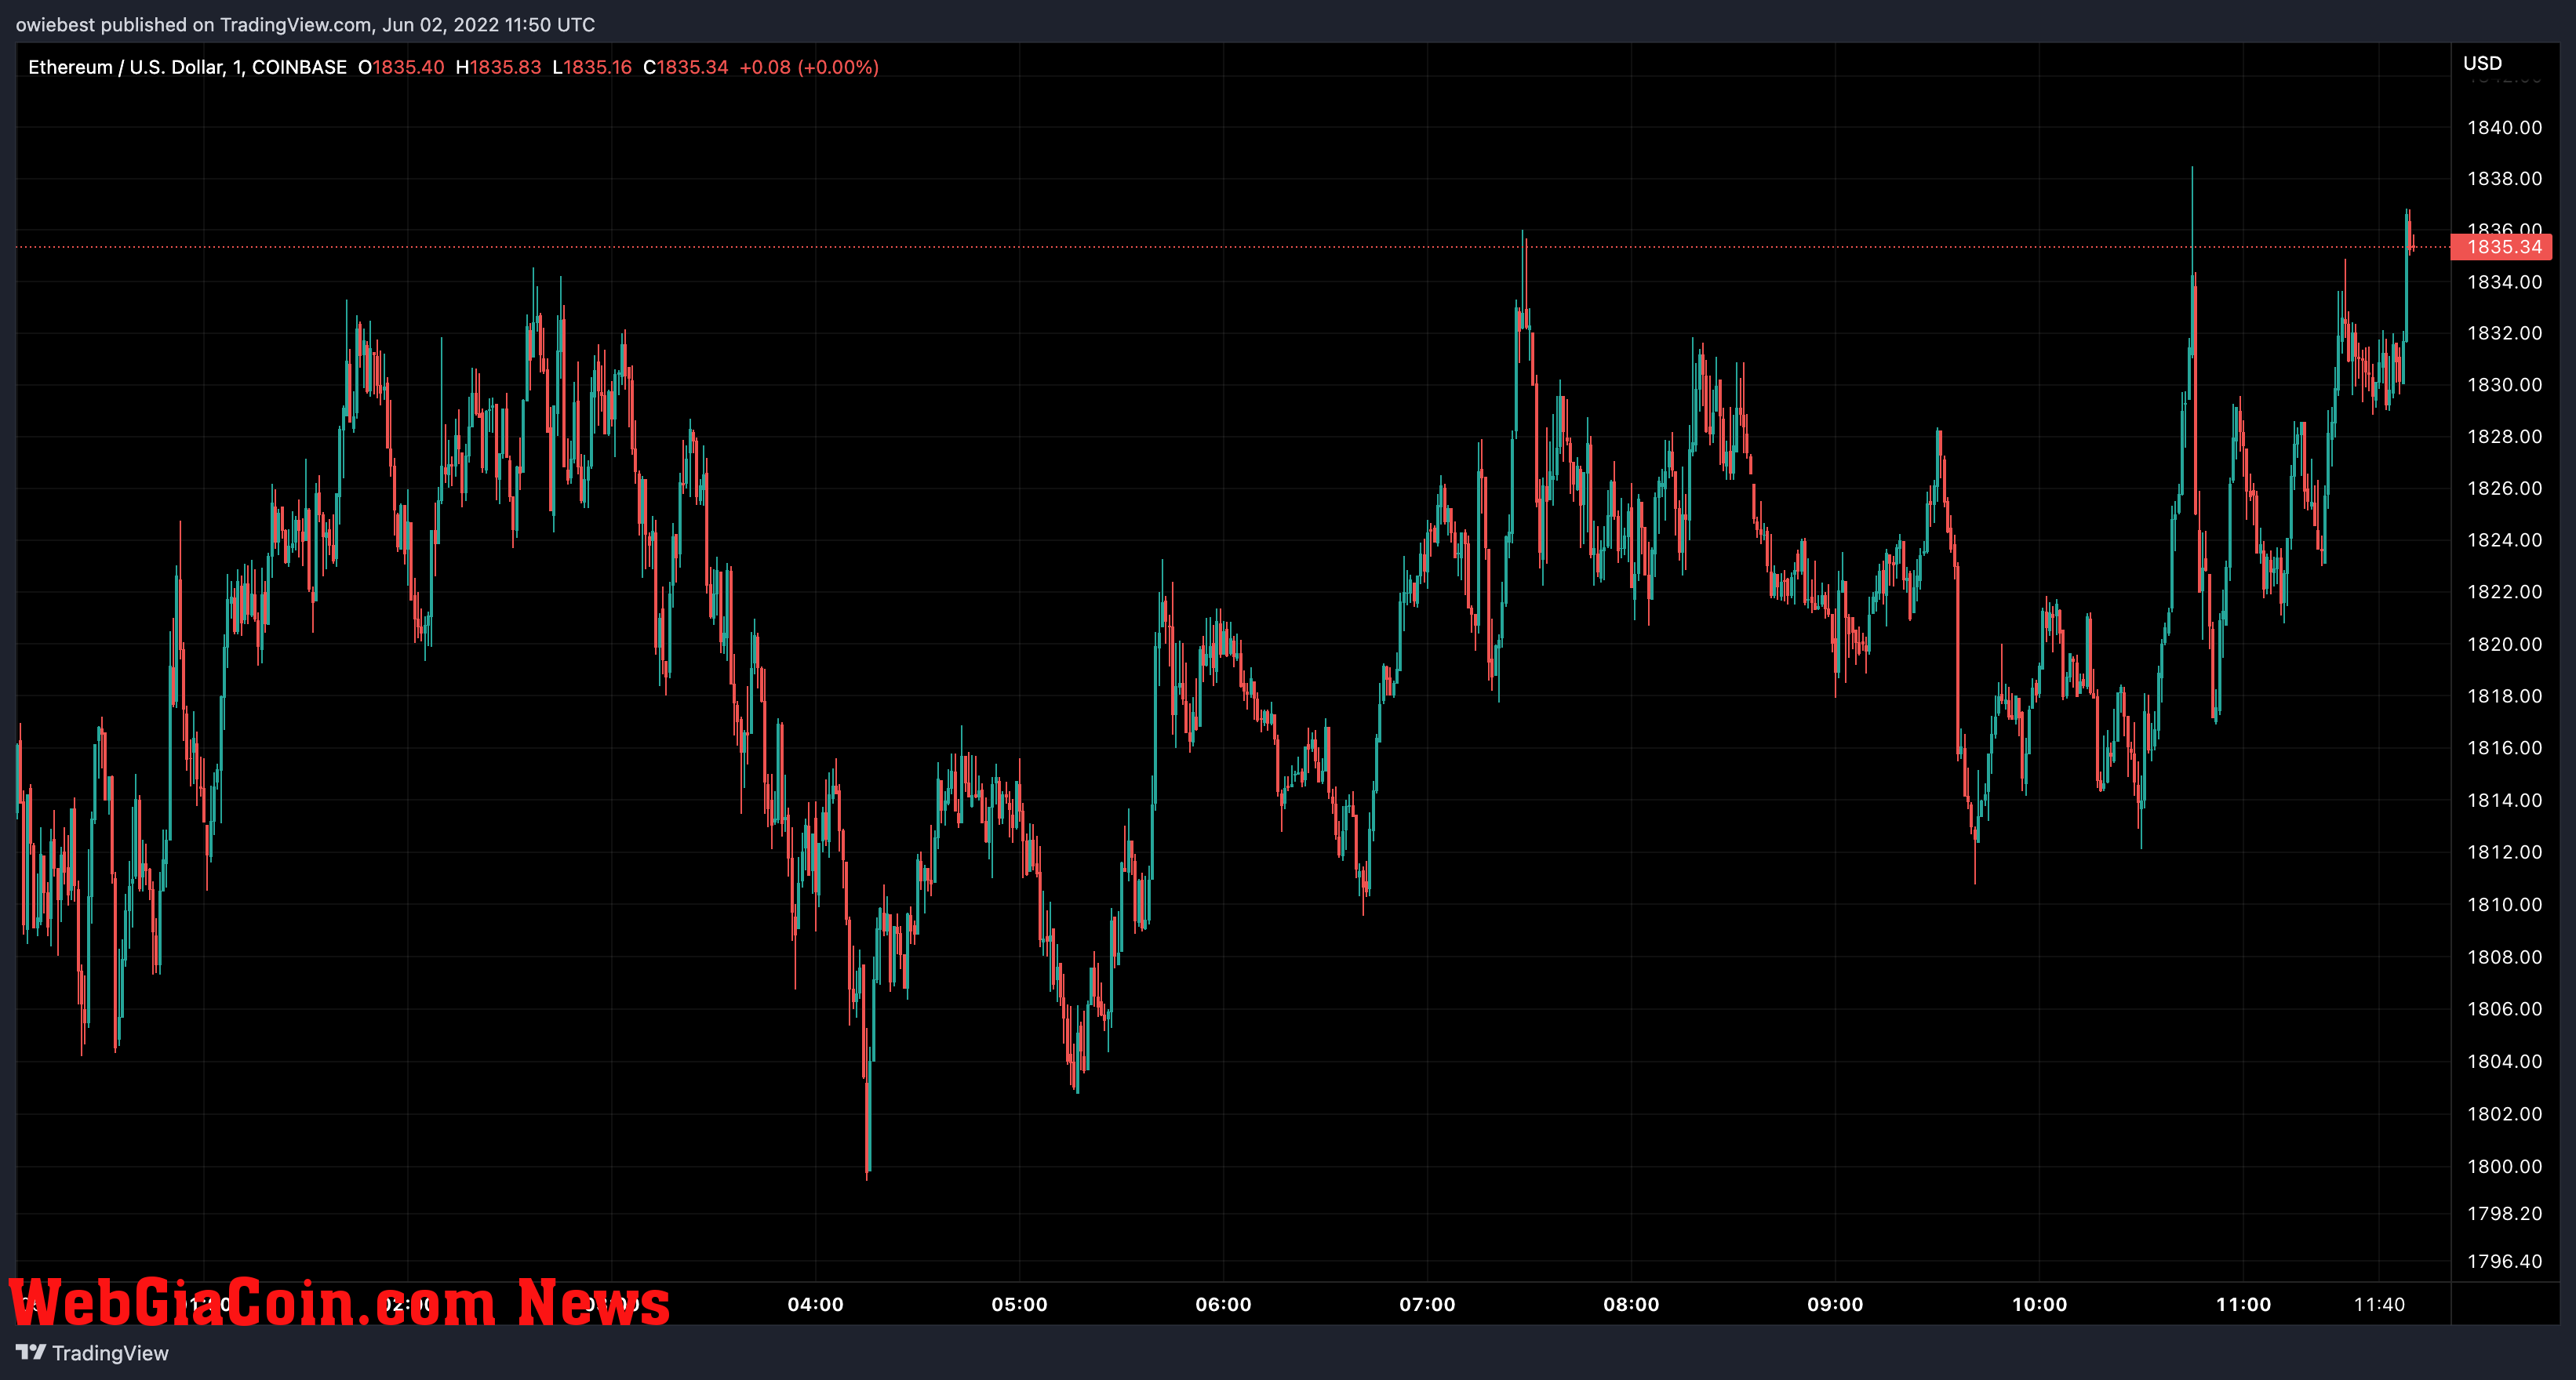Viewport: 2576px width, 1380px height.
Task: Click the 1814.00 price axis label
Action: (2504, 801)
